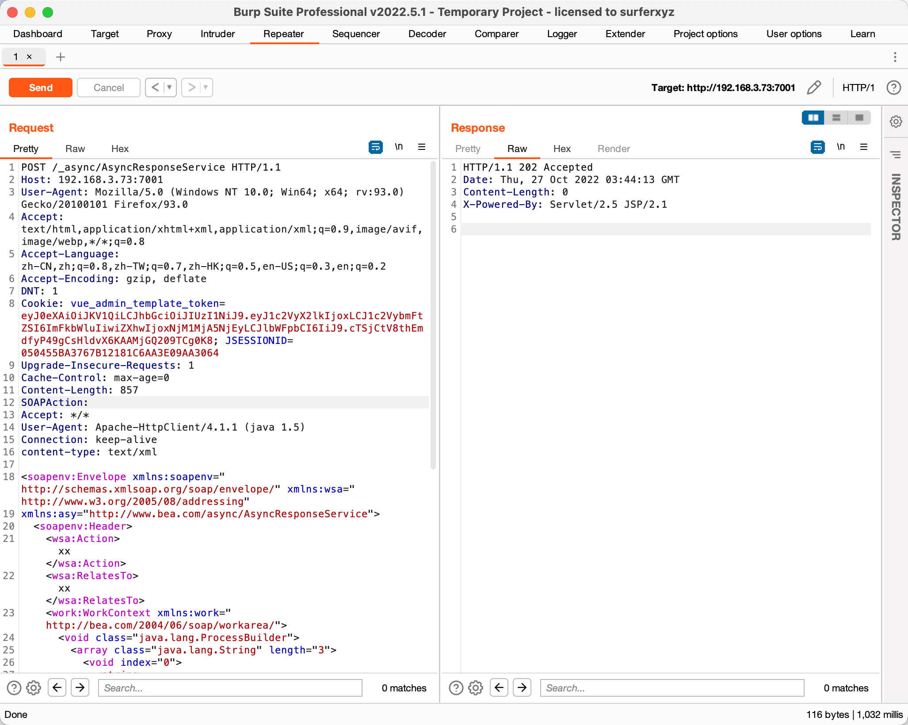
Task: Open Inspector settings gear icon
Action: tap(896, 122)
